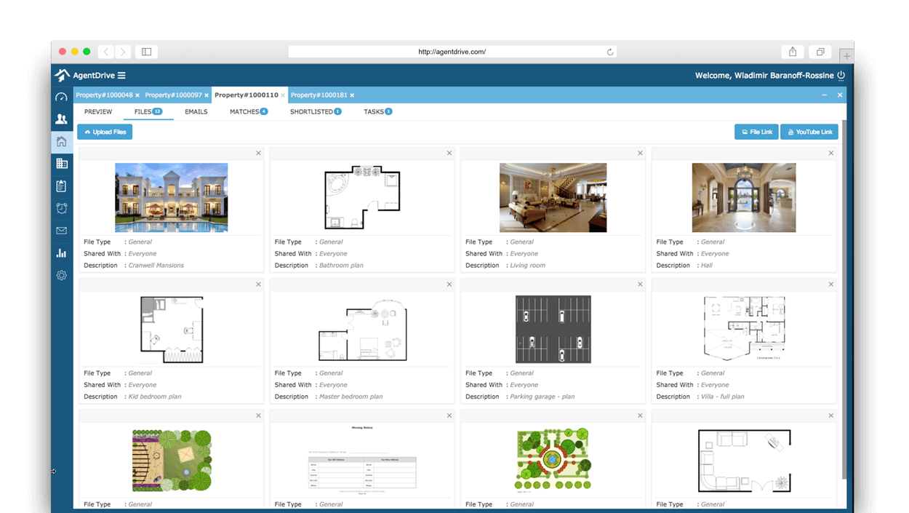The width and height of the screenshot is (909, 513).
Task: Open the Parking garage plan thumbnail
Action: 553,329
